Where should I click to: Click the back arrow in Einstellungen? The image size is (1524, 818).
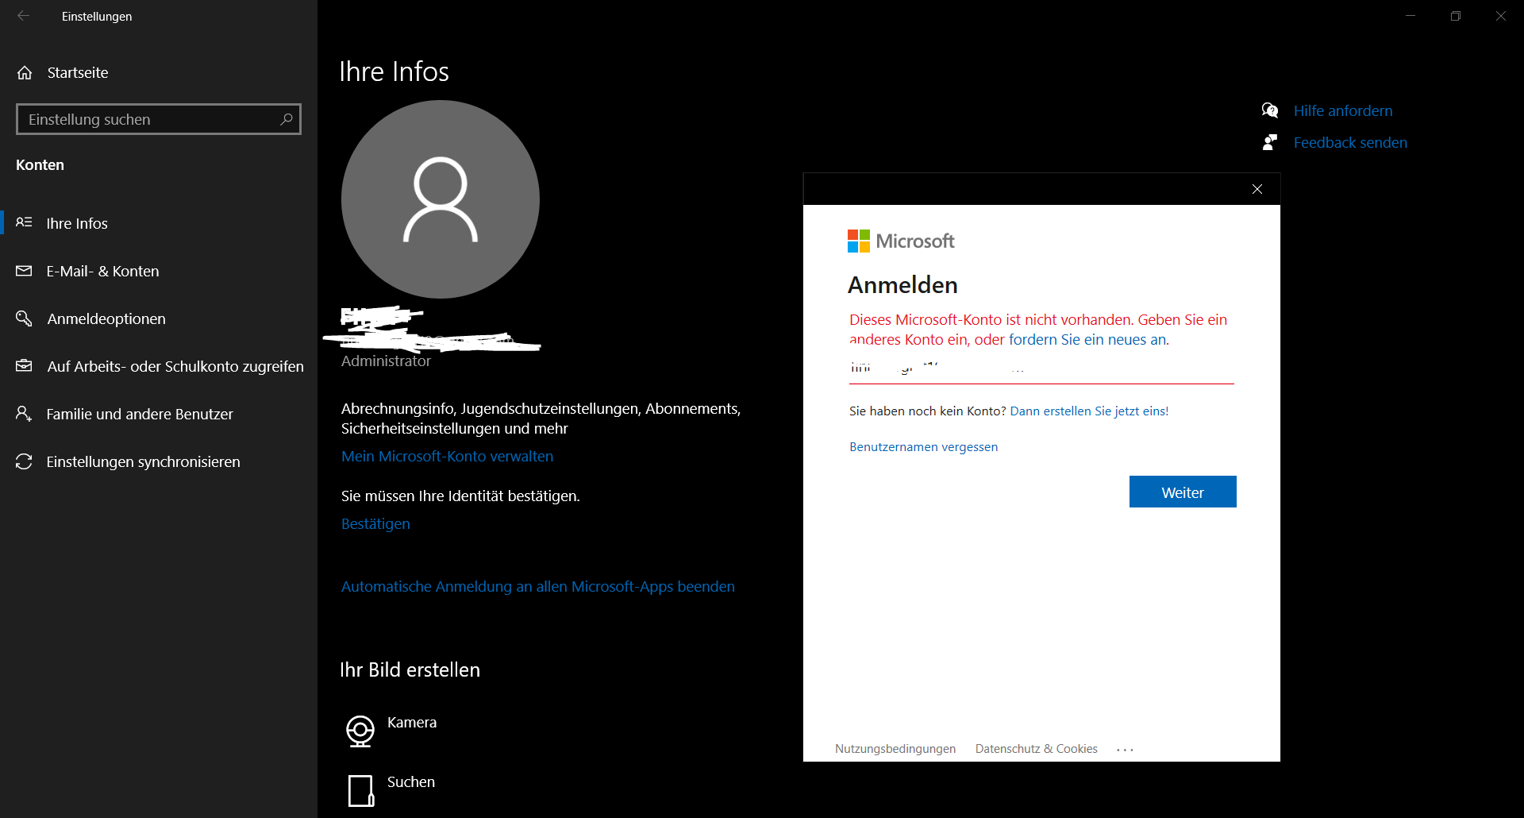(24, 16)
